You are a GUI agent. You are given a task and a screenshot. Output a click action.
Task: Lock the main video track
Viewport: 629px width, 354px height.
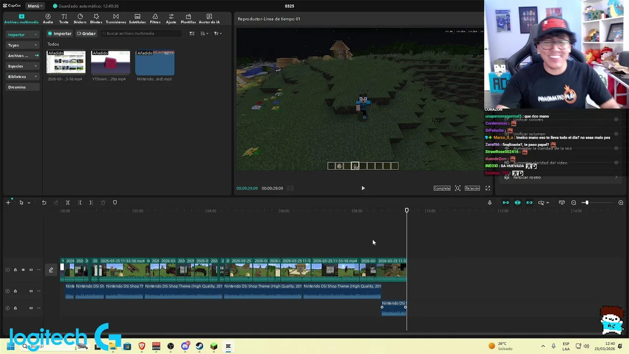tap(15, 269)
